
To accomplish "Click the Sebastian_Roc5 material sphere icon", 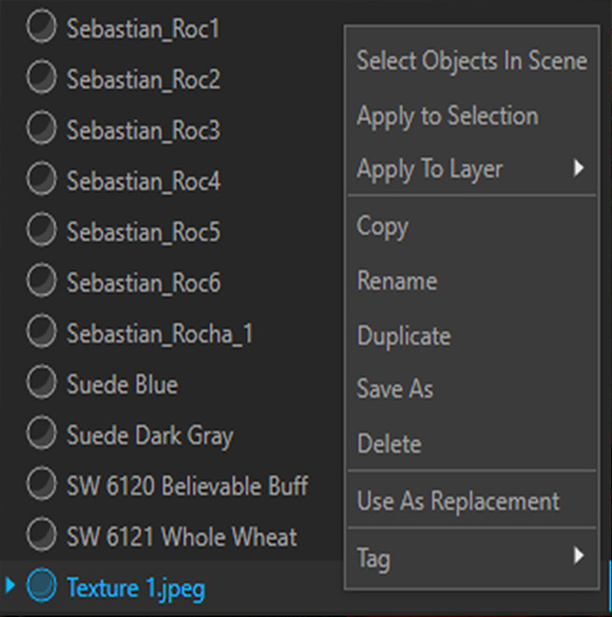I will (x=41, y=230).
